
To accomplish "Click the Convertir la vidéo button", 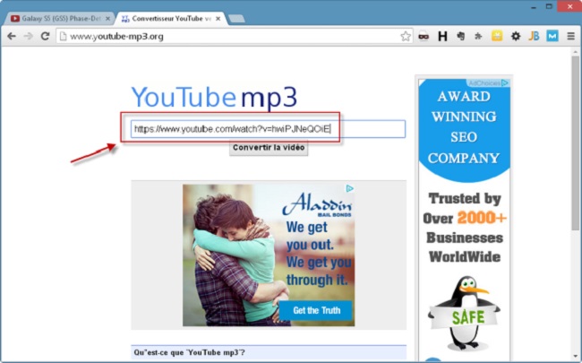I will pos(269,148).
